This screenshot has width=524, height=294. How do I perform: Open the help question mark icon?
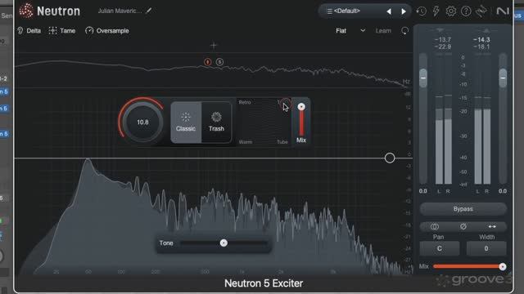(x=466, y=11)
